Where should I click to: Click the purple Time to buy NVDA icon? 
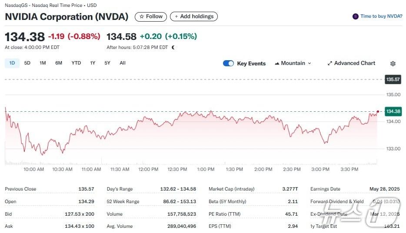tap(355, 16)
